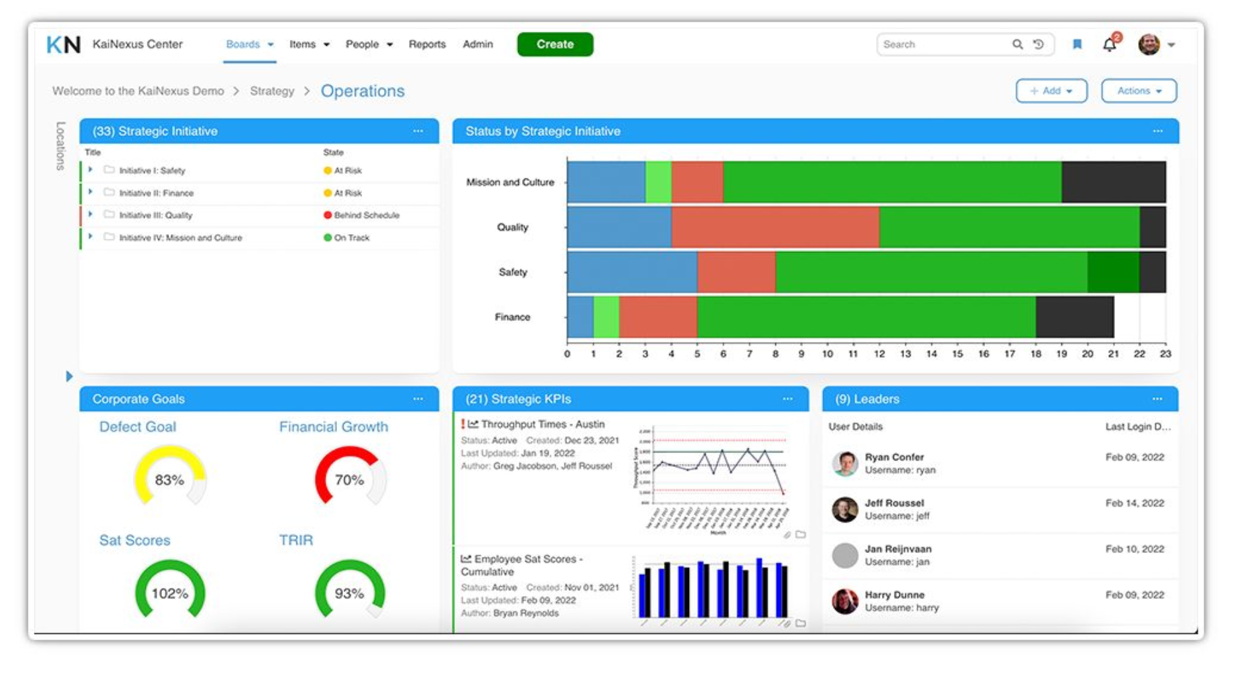
Task: Open the attachment paperclip on Throughput Times chart
Action: click(787, 536)
